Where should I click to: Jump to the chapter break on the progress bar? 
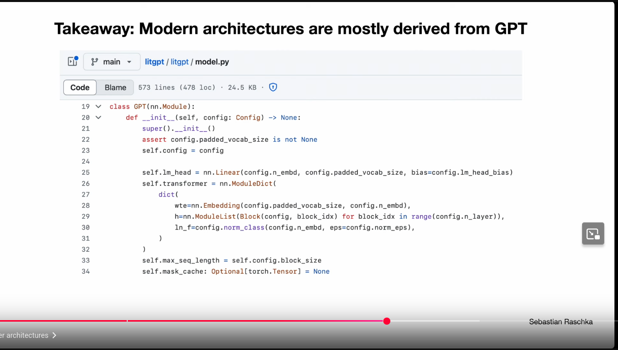coord(127,321)
